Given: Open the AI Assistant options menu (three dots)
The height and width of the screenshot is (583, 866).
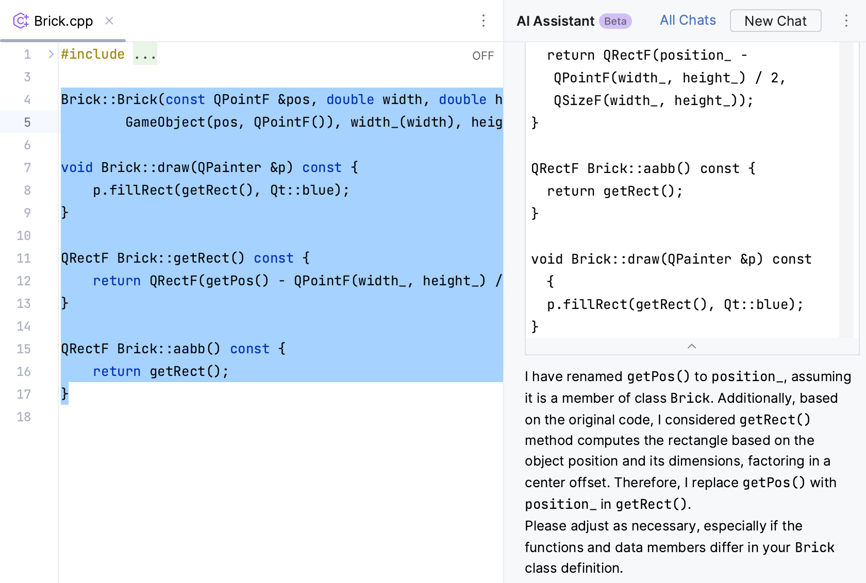Looking at the screenshot, I should (846, 21).
